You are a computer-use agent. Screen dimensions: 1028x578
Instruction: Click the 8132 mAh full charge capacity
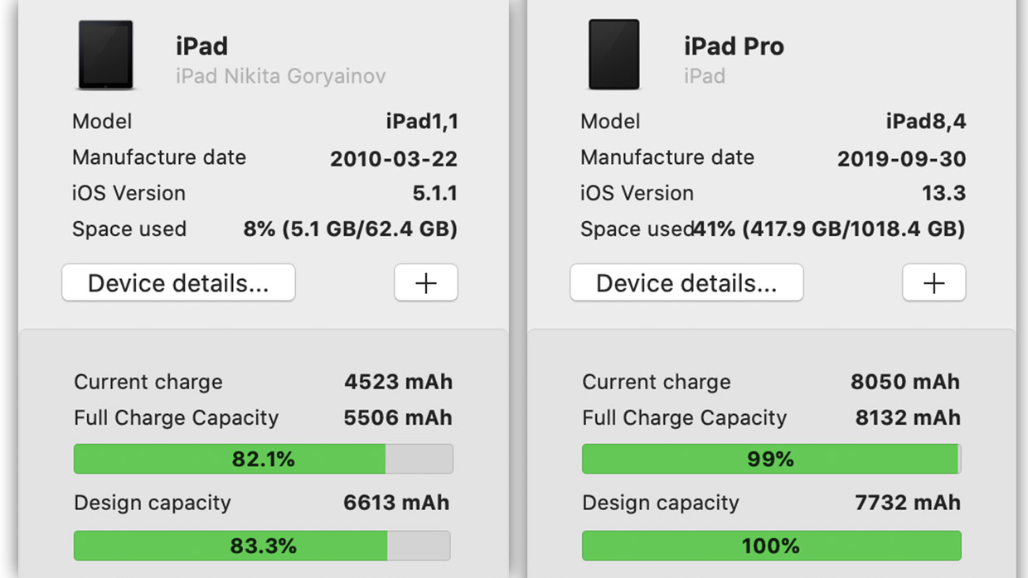907,417
